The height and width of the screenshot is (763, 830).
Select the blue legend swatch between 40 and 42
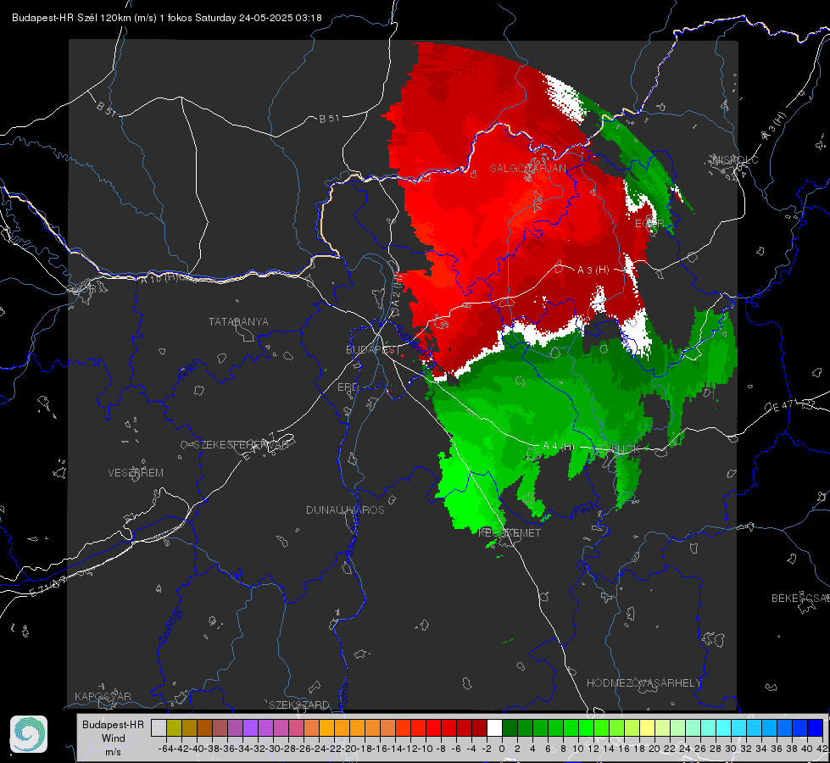click(816, 727)
